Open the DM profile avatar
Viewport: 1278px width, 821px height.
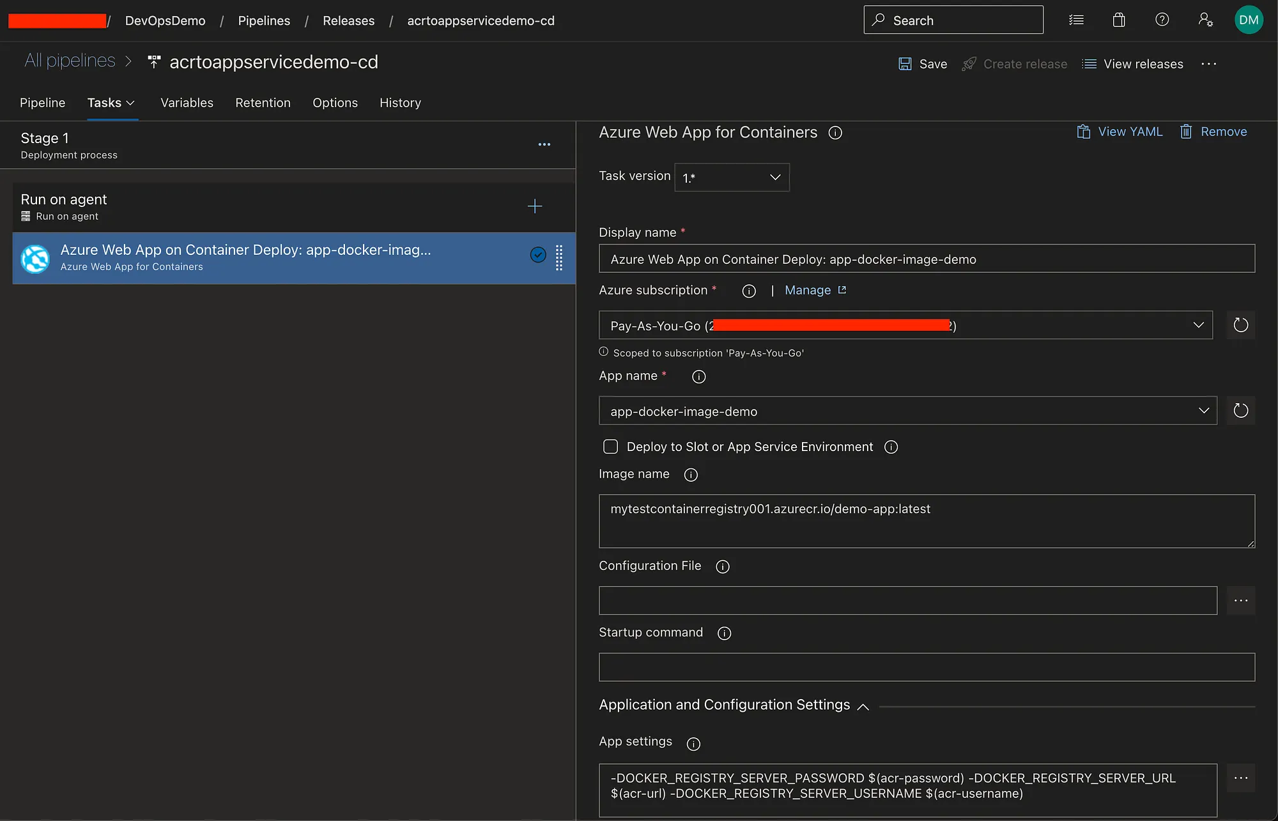[x=1249, y=20]
